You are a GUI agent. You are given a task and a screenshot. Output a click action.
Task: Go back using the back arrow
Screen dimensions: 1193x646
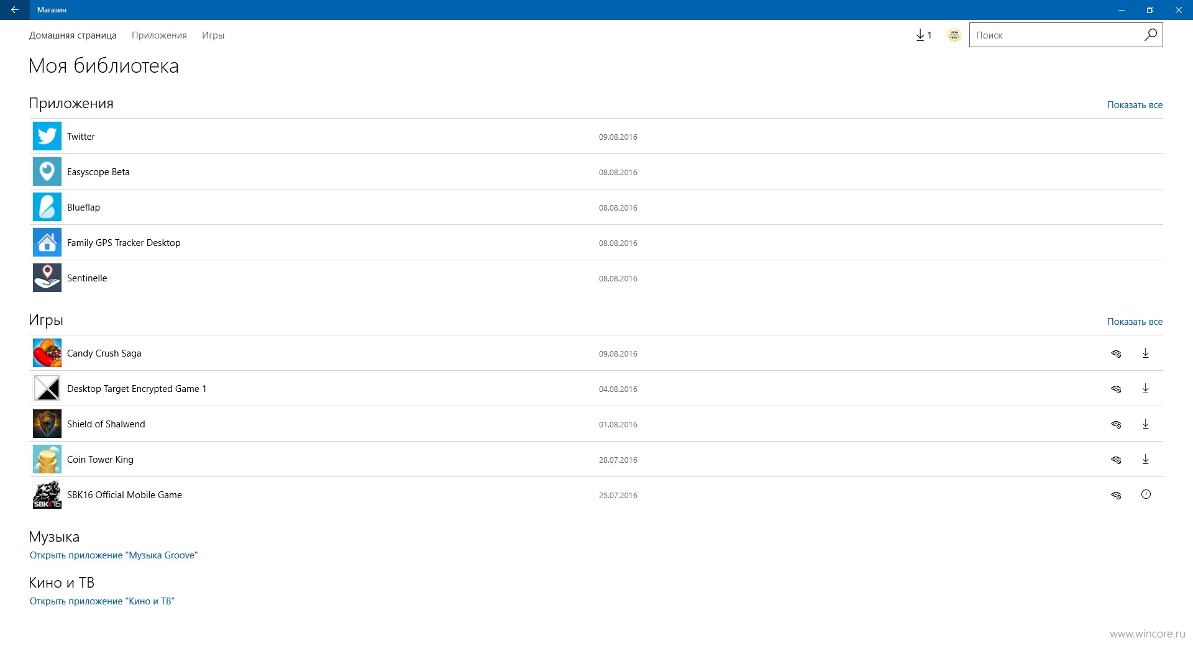pos(14,10)
